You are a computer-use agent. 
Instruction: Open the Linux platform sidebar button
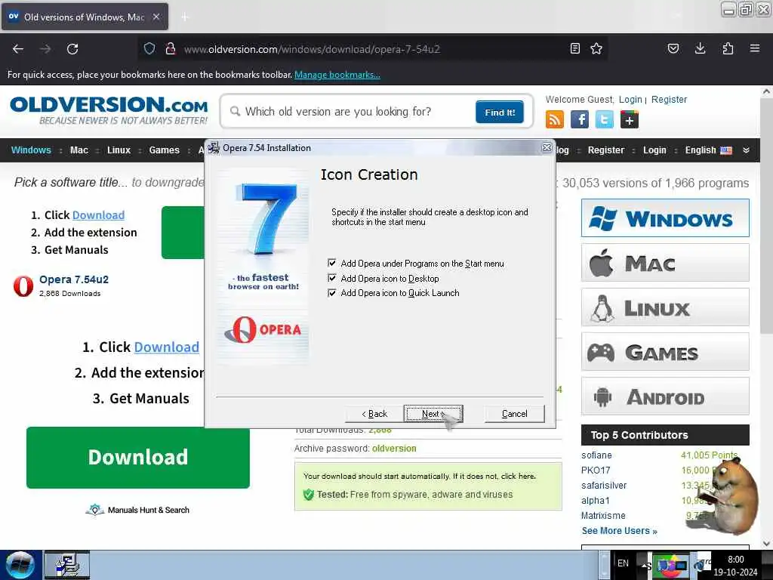point(665,307)
